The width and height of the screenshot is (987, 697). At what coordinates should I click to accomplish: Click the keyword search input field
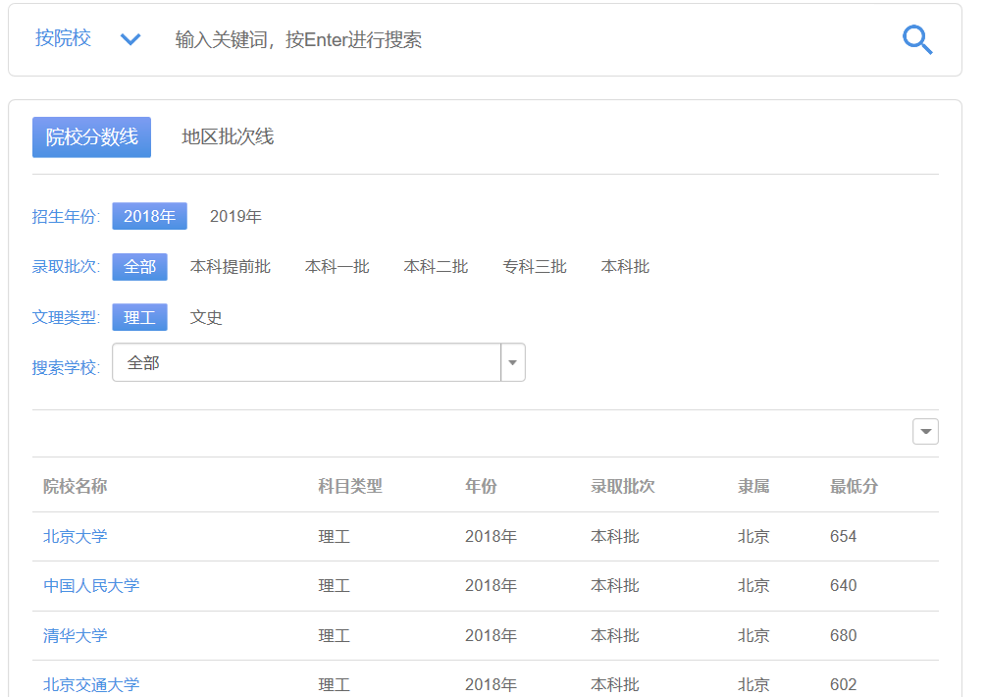point(520,40)
